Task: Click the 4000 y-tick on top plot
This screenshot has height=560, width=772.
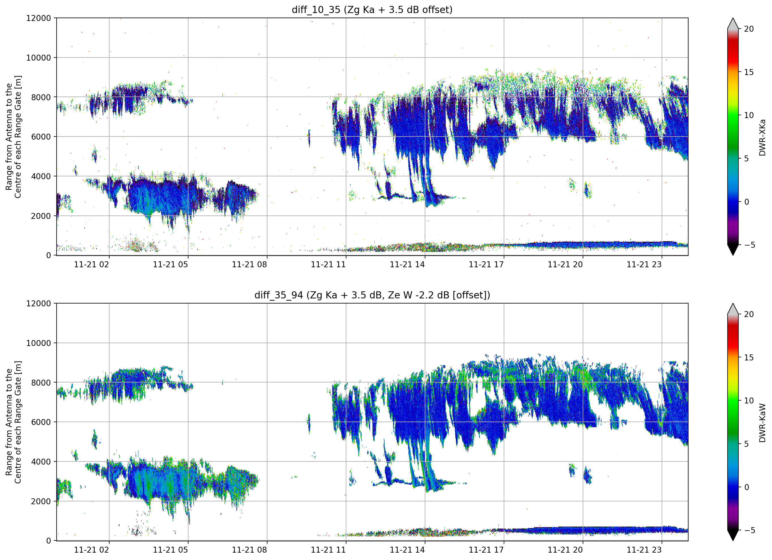Action: [x=41, y=176]
